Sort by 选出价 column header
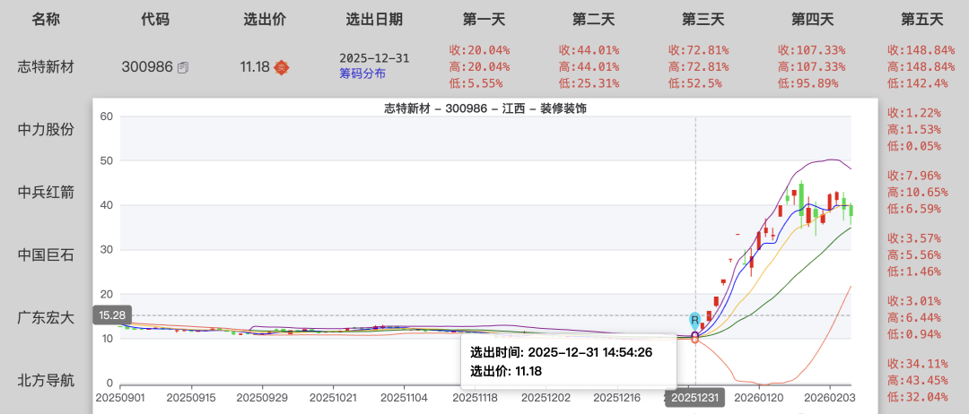 point(265,19)
